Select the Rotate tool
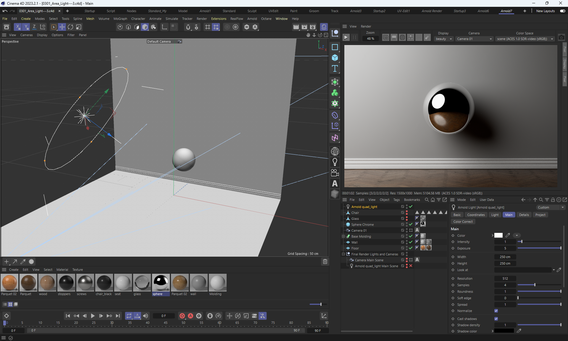The image size is (568, 341). click(70, 27)
